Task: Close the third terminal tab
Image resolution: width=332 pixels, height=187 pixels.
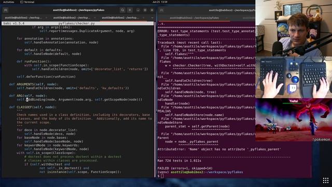Action: point(143,18)
